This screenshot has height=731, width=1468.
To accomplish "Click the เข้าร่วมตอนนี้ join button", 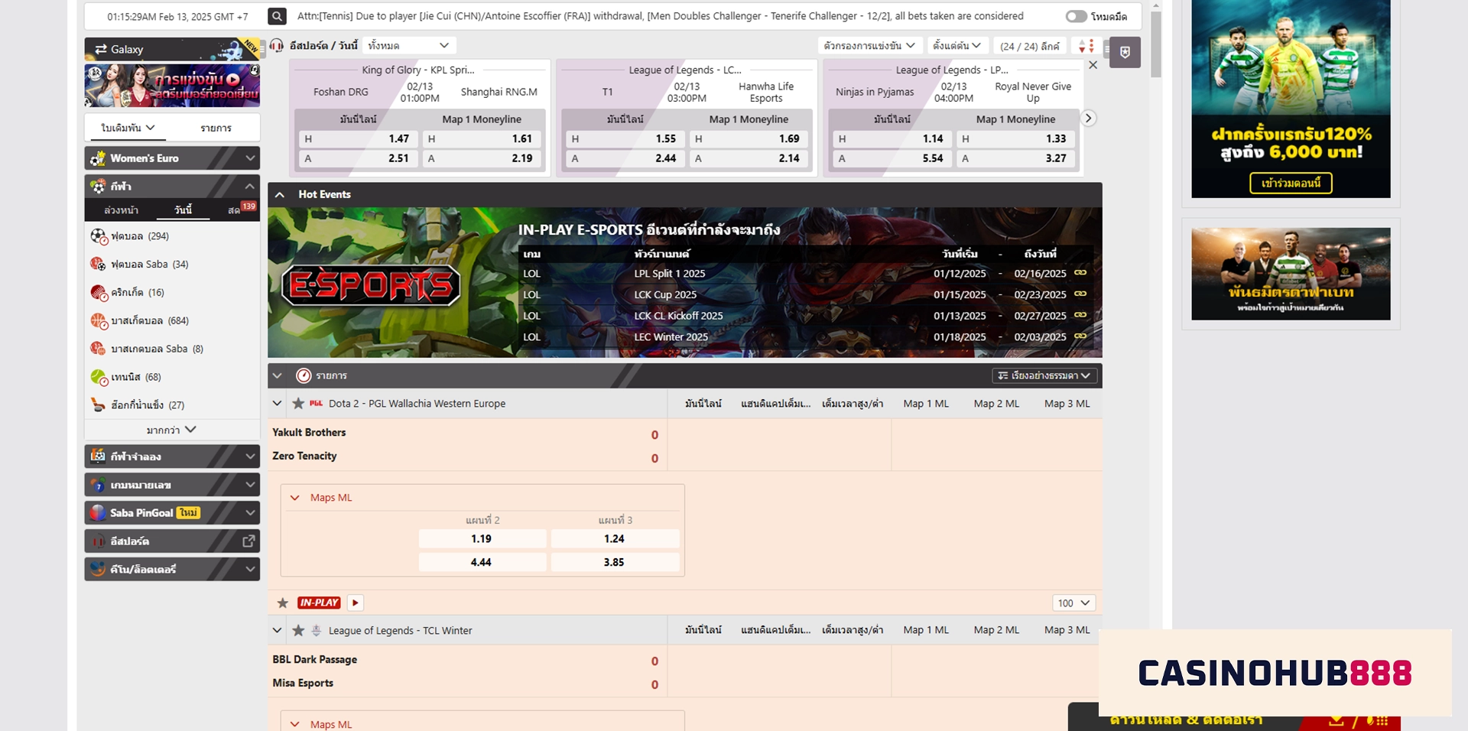I will [x=1291, y=184].
